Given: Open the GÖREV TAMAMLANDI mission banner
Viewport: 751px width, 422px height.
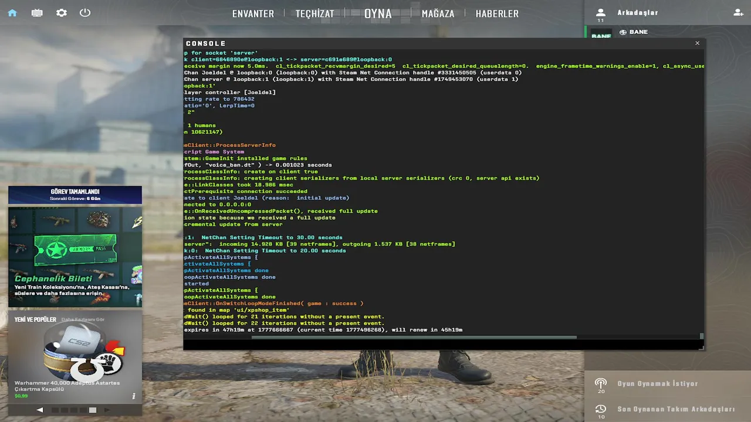Looking at the screenshot, I should coord(75,195).
